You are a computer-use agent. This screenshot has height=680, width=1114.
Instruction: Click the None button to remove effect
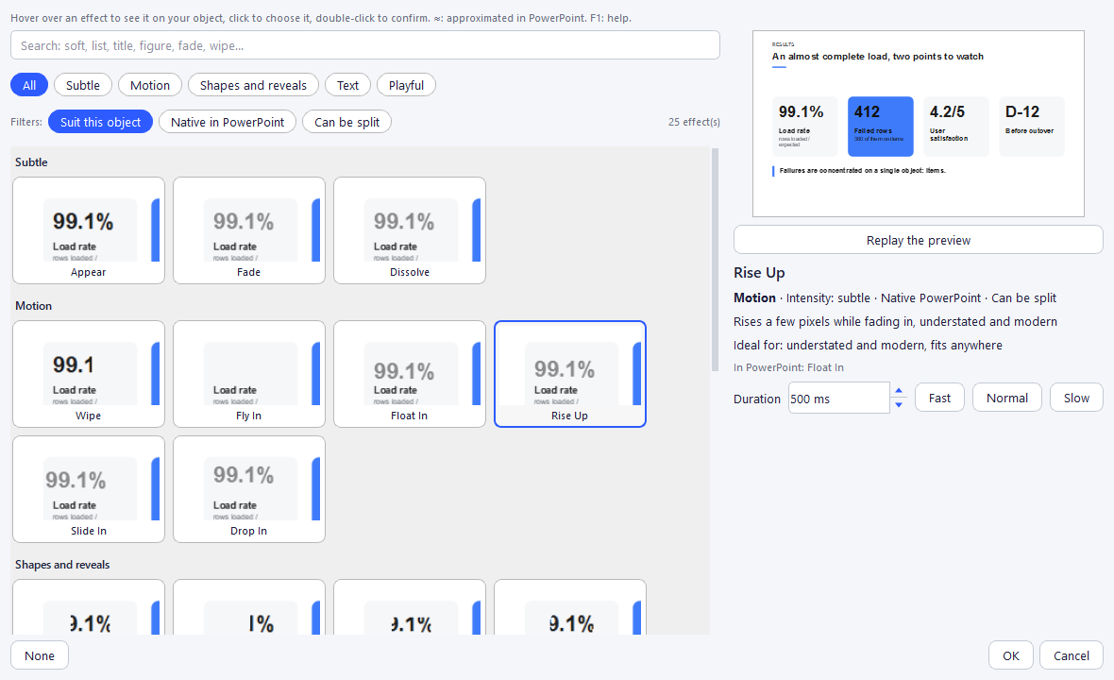40,655
